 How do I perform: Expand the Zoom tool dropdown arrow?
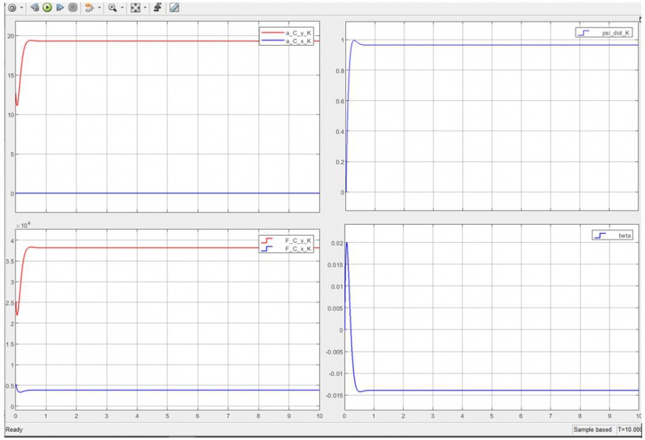click(x=123, y=8)
